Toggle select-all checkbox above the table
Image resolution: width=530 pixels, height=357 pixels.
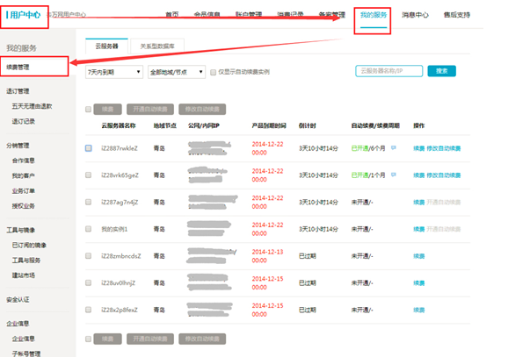[88, 110]
